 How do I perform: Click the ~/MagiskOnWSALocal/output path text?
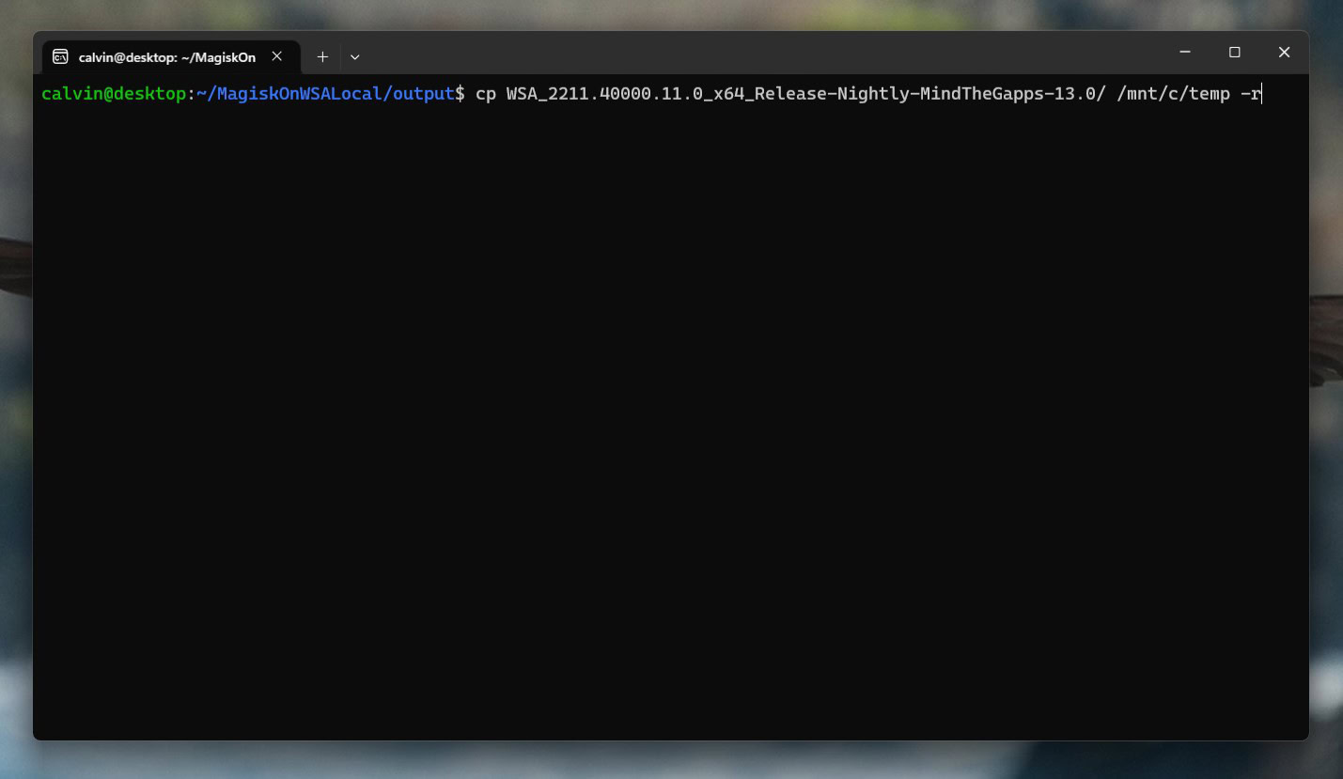[326, 94]
